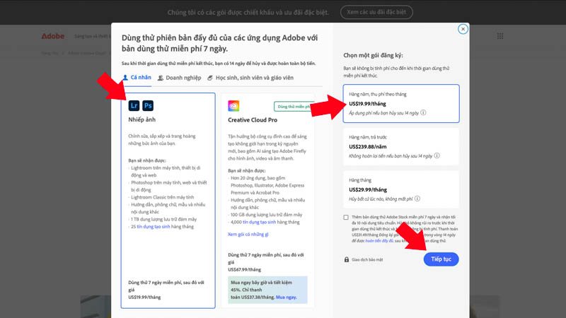Click the person icon on Cá nhân tab
The width and height of the screenshot is (566, 318).
(x=125, y=78)
